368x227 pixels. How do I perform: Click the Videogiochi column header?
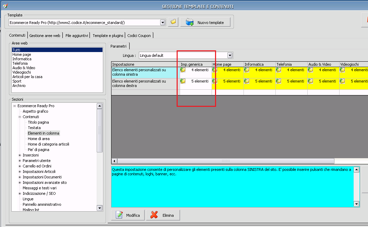(354, 64)
